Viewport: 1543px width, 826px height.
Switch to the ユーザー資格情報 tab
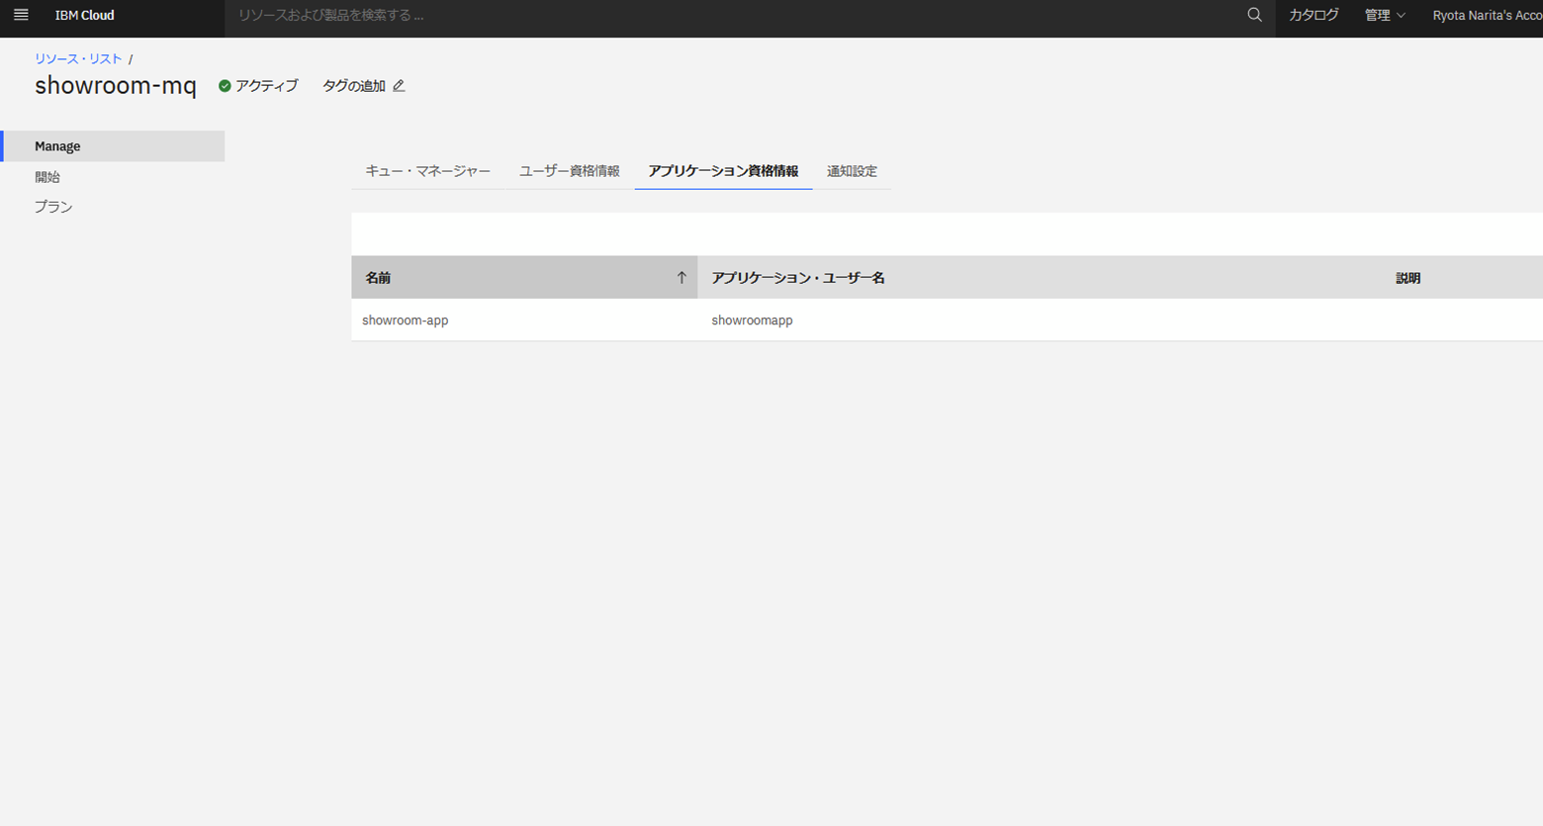570,171
